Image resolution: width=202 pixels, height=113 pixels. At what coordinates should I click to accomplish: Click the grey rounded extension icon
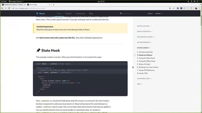185,8
